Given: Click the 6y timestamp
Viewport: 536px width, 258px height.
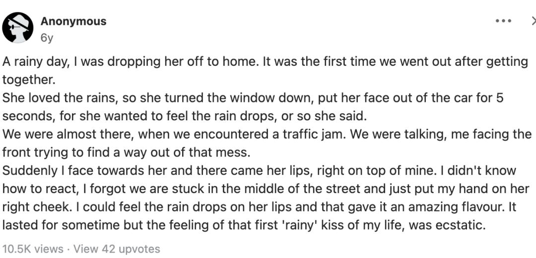Looking at the screenshot, I should [x=47, y=38].
